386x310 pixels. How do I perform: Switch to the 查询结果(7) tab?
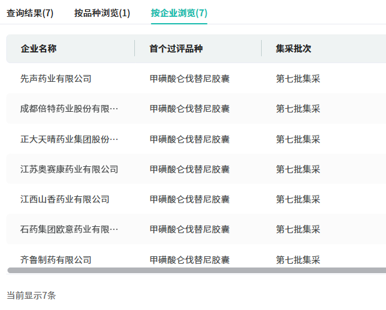30,12
